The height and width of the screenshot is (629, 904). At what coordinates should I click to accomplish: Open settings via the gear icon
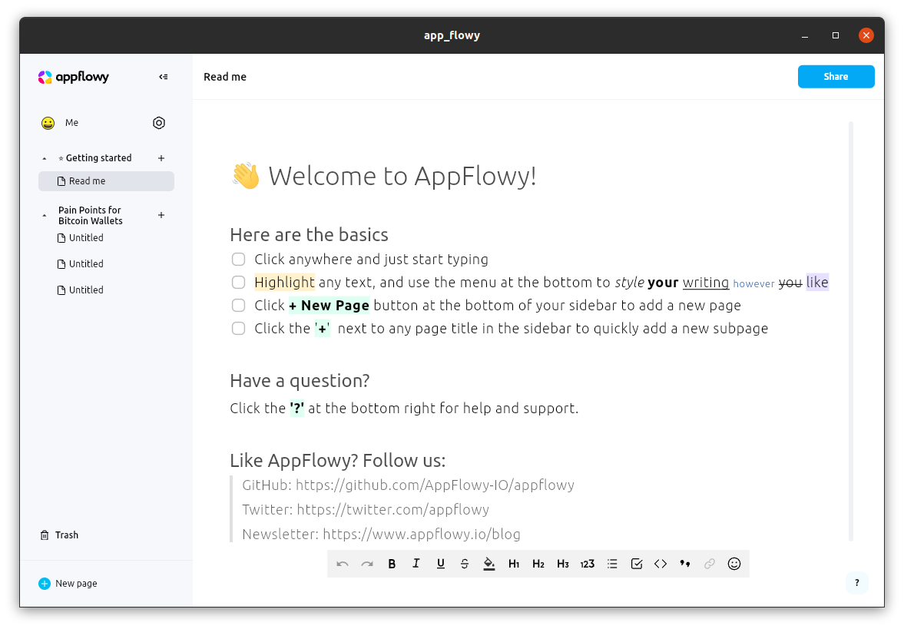[159, 123]
